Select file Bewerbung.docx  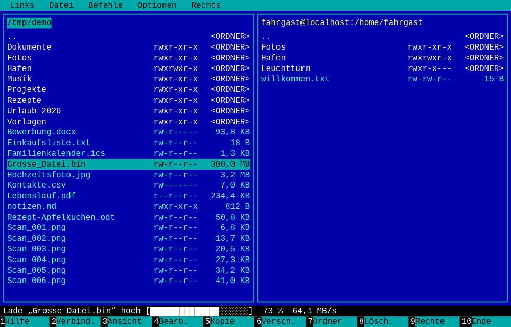coord(128,132)
